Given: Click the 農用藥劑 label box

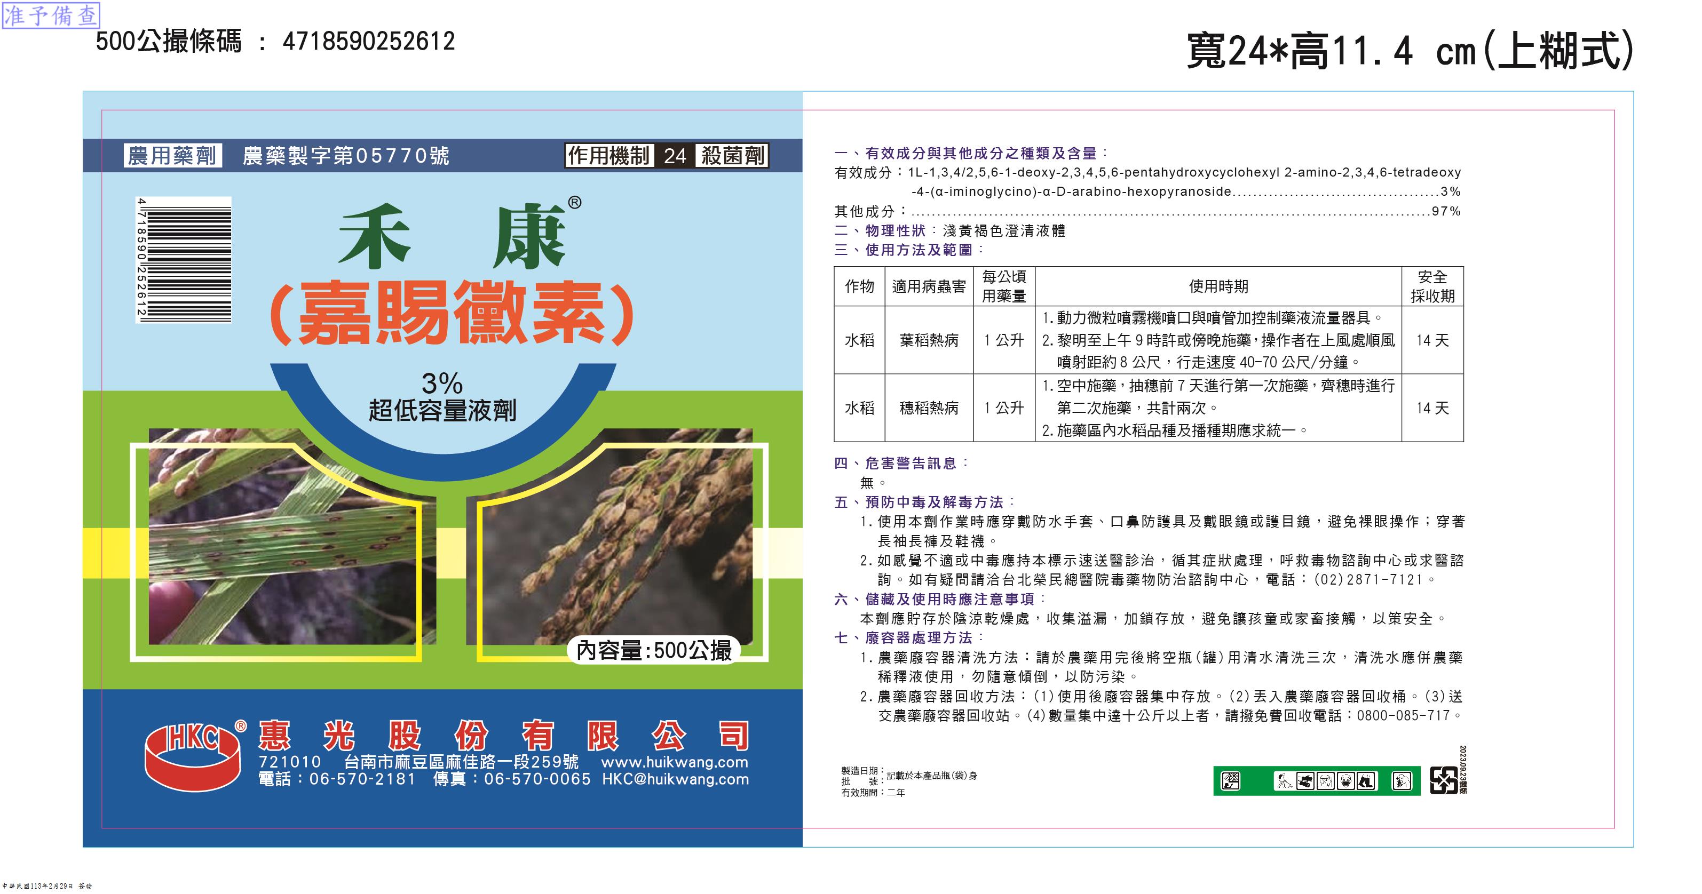Looking at the screenshot, I should pyautogui.click(x=172, y=156).
